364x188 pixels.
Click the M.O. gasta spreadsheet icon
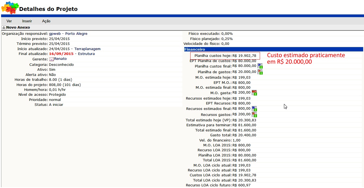[254, 93]
